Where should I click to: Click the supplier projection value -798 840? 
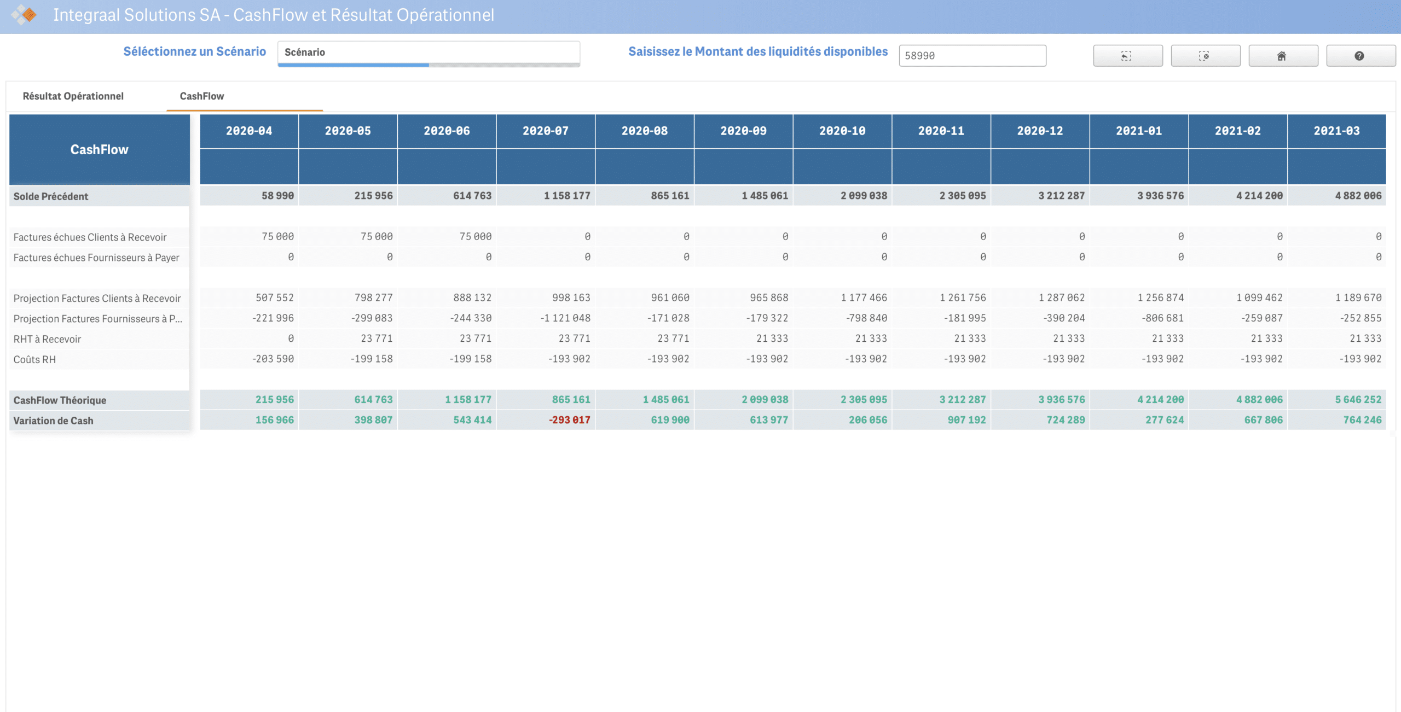(866, 318)
